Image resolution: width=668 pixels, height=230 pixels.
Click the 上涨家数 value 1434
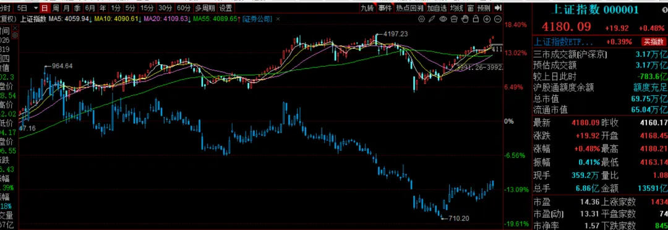659,202
